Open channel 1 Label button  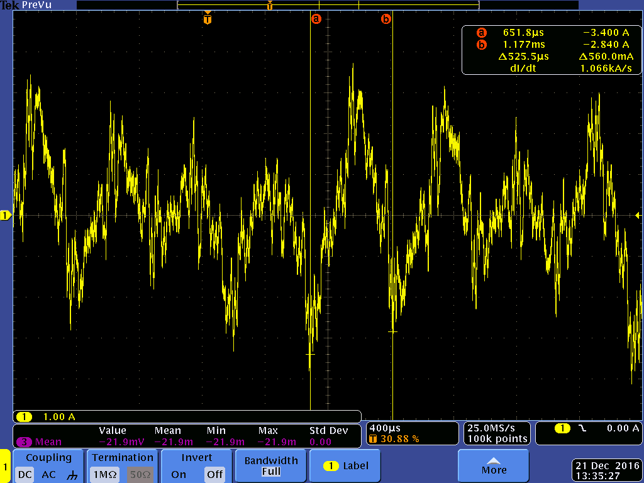coord(345,466)
